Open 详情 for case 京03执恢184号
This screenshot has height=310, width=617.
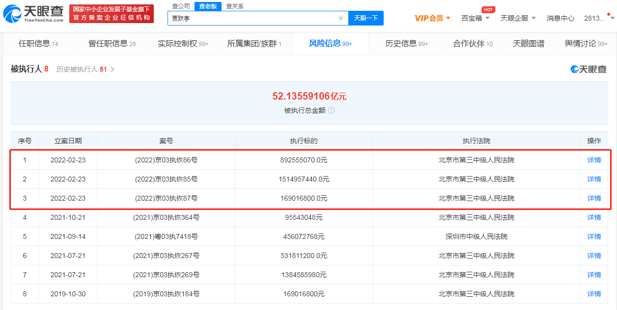tap(594, 294)
